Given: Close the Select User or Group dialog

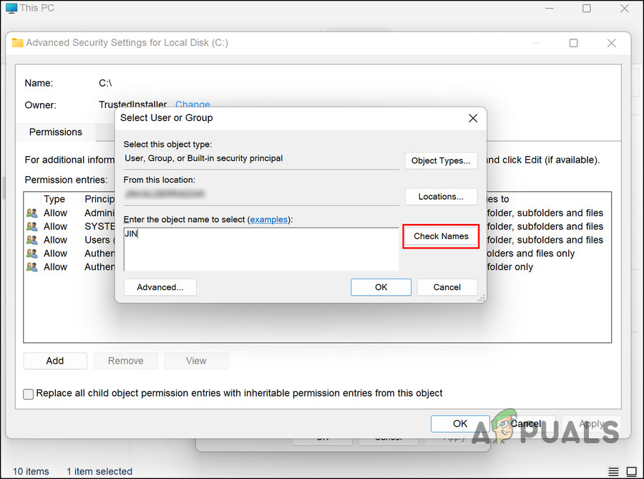Looking at the screenshot, I should pyautogui.click(x=473, y=118).
